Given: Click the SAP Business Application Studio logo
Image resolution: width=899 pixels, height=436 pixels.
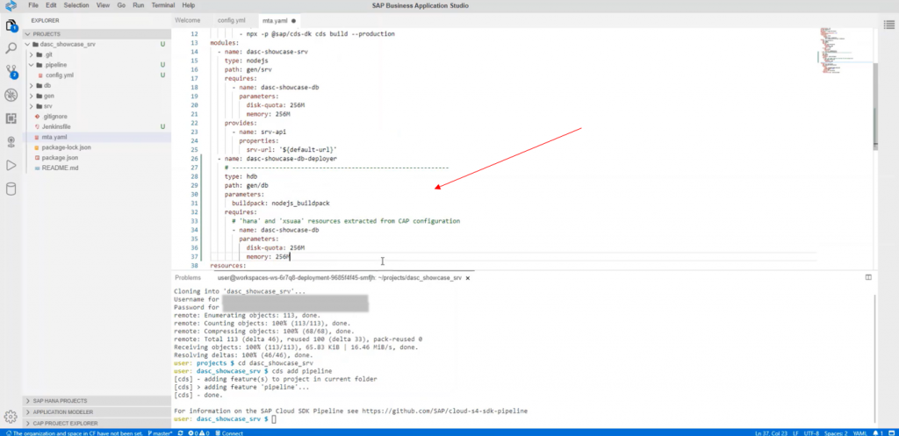Looking at the screenshot, I should 11,5.
